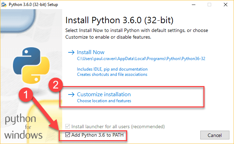Toggle the Add Python 3.6 to PATH checkbox
The width and height of the screenshot is (234, 144).
click(x=68, y=135)
